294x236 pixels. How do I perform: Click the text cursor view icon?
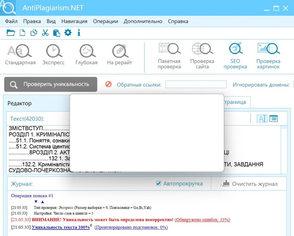(262, 118)
